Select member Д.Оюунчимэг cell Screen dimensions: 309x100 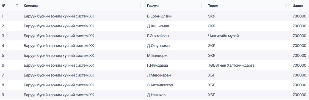pos(159,46)
